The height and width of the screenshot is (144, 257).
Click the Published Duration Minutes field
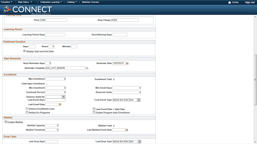[x=74, y=46]
